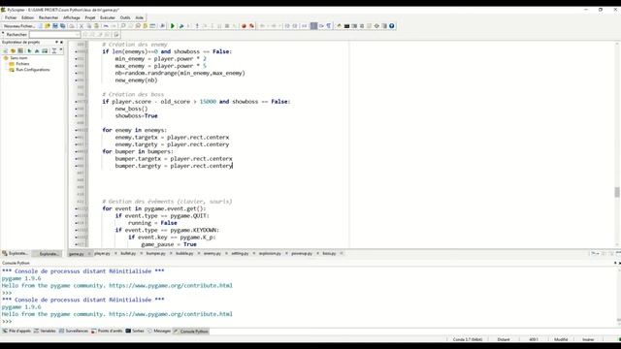The width and height of the screenshot is (621, 349).
Task: Click the black console window icon in toolbar
Action: pyautogui.click(x=346, y=26)
